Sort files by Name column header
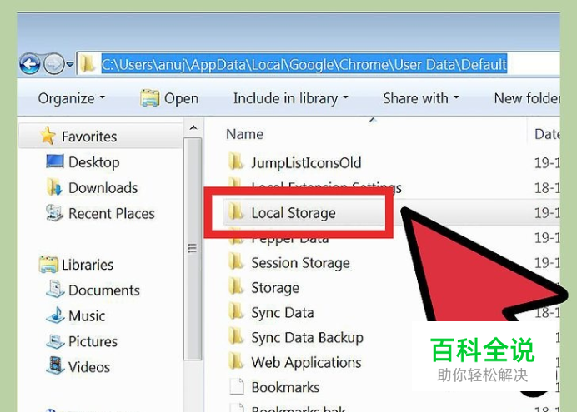The height and width of the screenshot is (412, 577). click(x=244, y=134)
